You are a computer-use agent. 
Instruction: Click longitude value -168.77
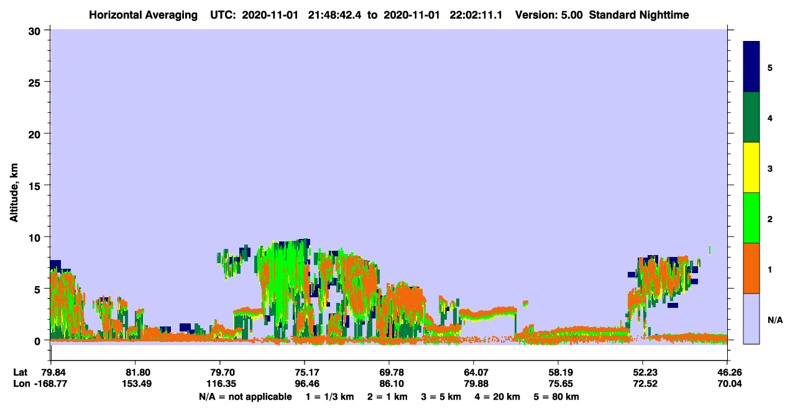50,384
